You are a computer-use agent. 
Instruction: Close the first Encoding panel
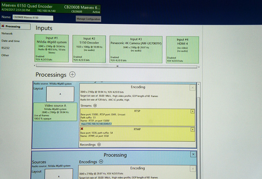[192, 88]
